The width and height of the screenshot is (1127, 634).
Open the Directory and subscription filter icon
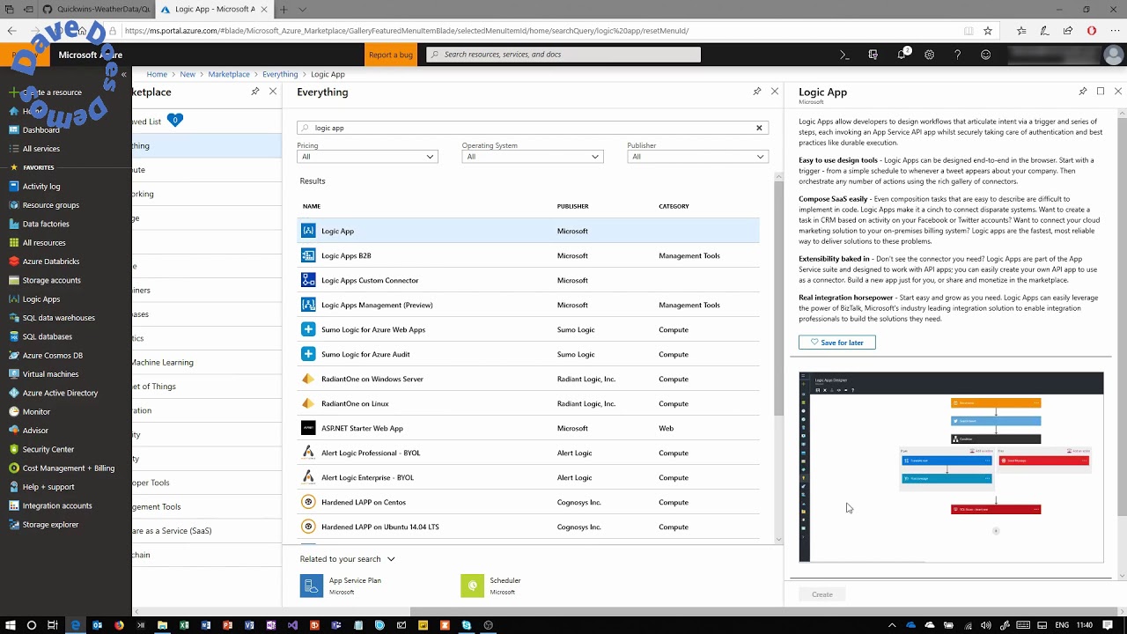pyautogui.click(x=873, y=55)
